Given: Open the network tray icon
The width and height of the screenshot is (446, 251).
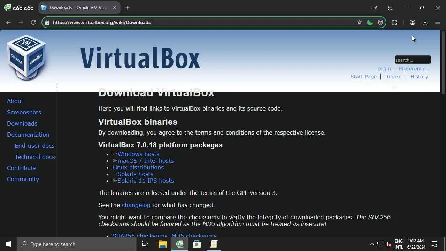Looking at the screenshot, I should click(x=380, y=244).
